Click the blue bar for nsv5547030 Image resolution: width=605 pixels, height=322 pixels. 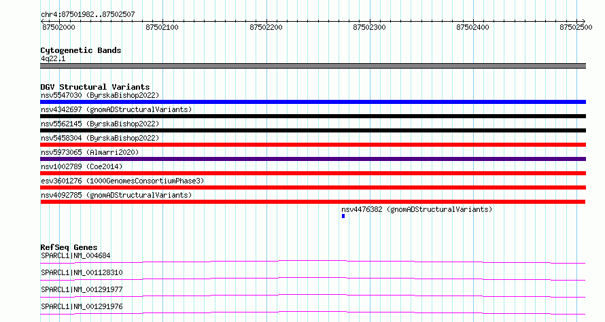tap(313, 102)
